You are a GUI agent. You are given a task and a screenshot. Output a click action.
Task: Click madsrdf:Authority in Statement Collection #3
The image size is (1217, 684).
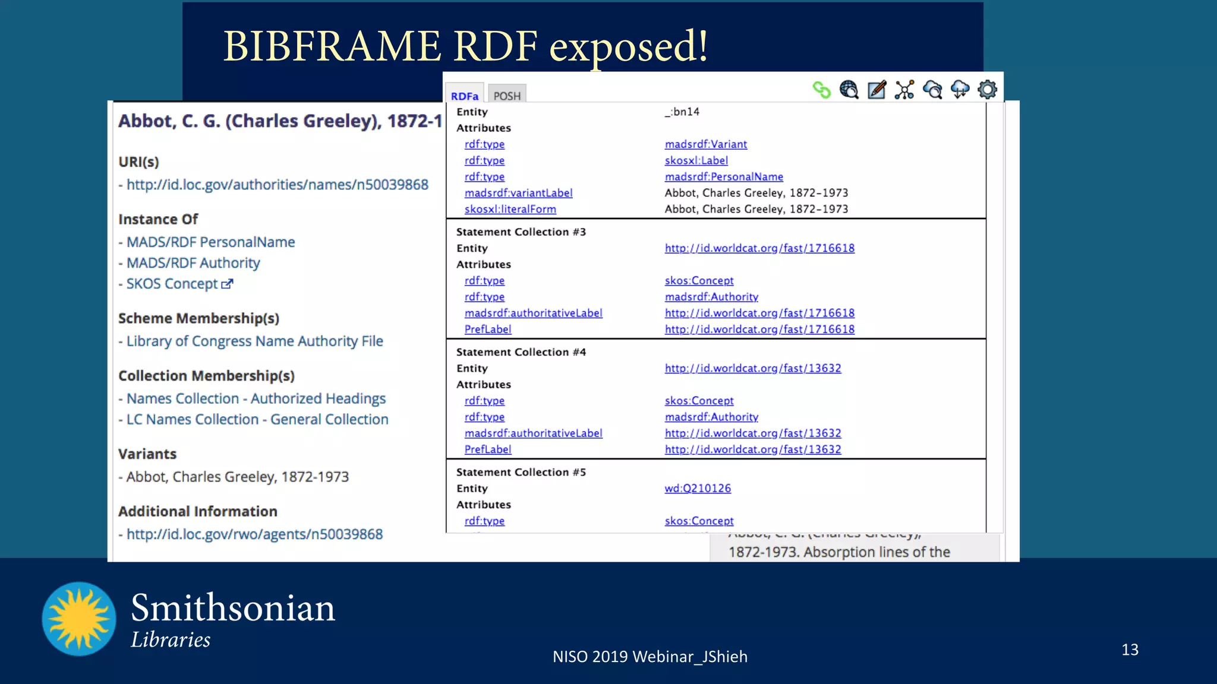click(711, 297)
